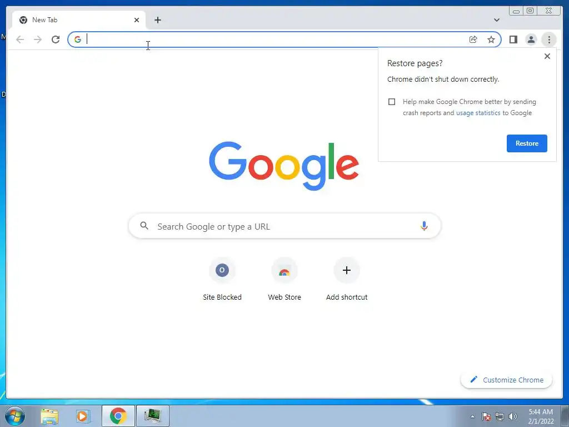Open a new tab with plus button
This screenshot has height=427, width=569.
tap(157, 20)
